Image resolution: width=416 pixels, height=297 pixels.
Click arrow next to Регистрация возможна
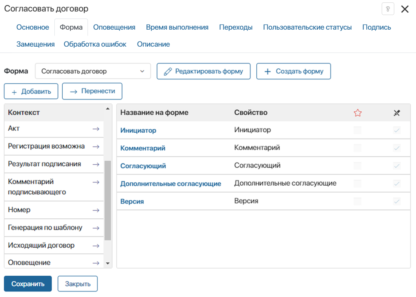point(96,147)
